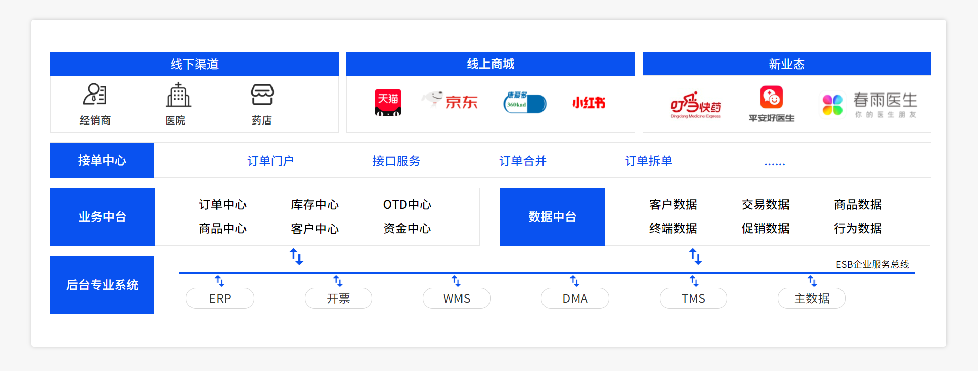Click the Ping An Good Doctor logo
The height and width of the screenshot is (371, 978).
tap(771, 104)
